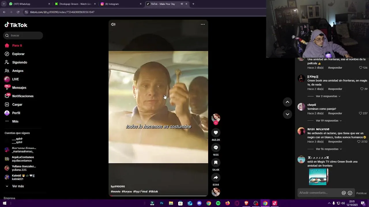The width and height of the screenshot is (369, 207).
Task: Go to the previous video with up arrow
Action: tap(287, 102)
